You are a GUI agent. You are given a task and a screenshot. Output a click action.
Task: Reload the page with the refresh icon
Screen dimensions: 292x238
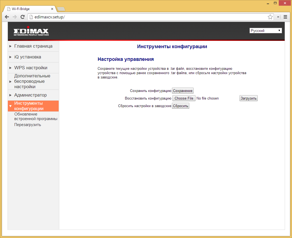[22, 17]
